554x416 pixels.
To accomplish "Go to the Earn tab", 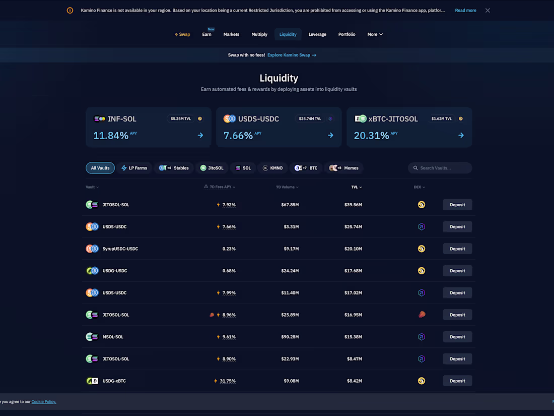I will pos(206,34).
